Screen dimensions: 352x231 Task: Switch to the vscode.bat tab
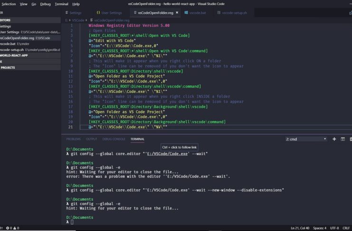click(198, 13)
